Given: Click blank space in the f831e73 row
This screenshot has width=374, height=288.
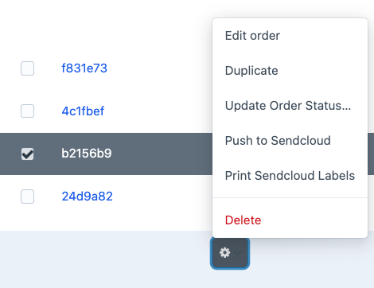Looking at the screenshot, I should coord(159,68).
